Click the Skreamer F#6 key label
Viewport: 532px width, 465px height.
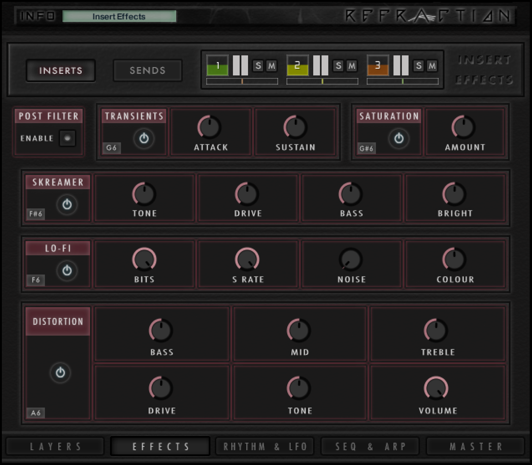(36, 214)
